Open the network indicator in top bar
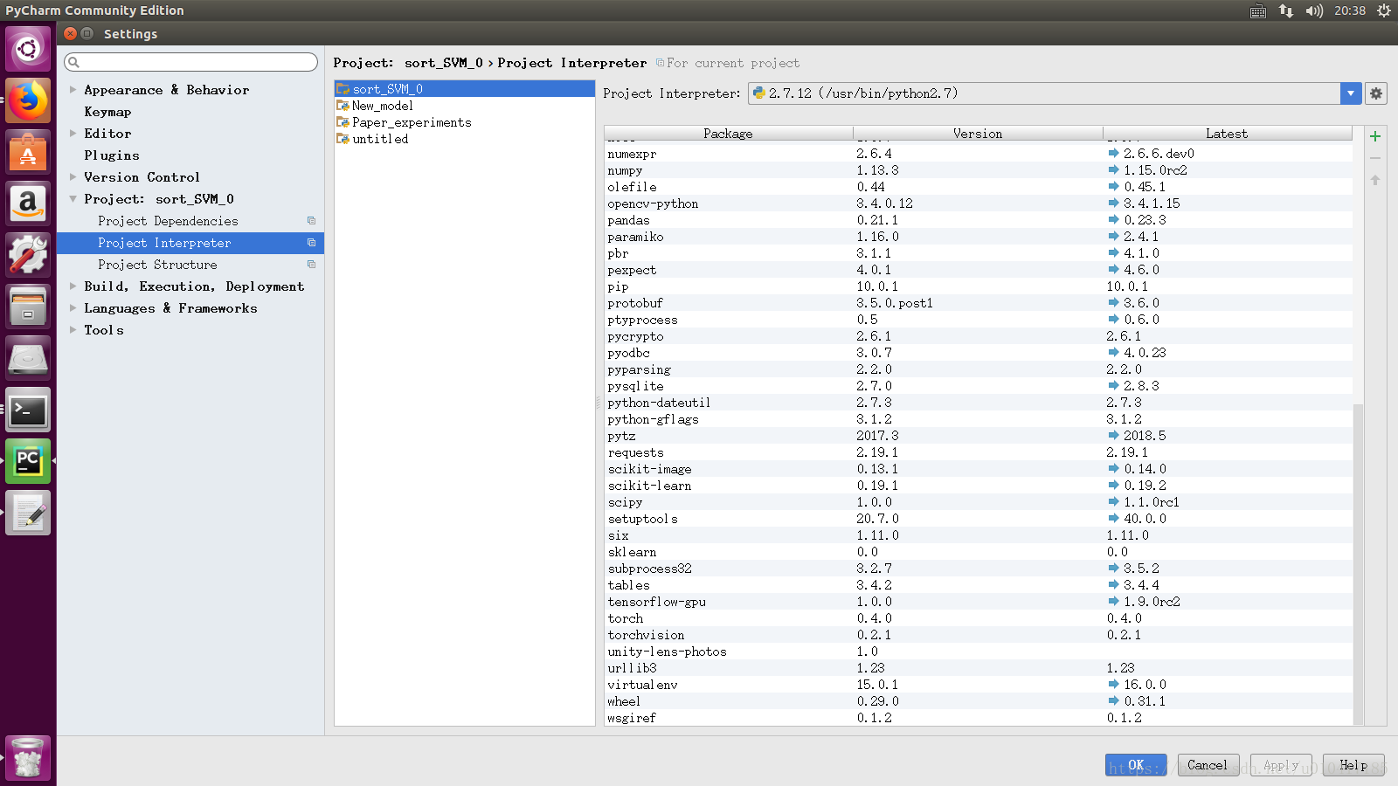The image size is (1398, 786). pos(1286,10)
